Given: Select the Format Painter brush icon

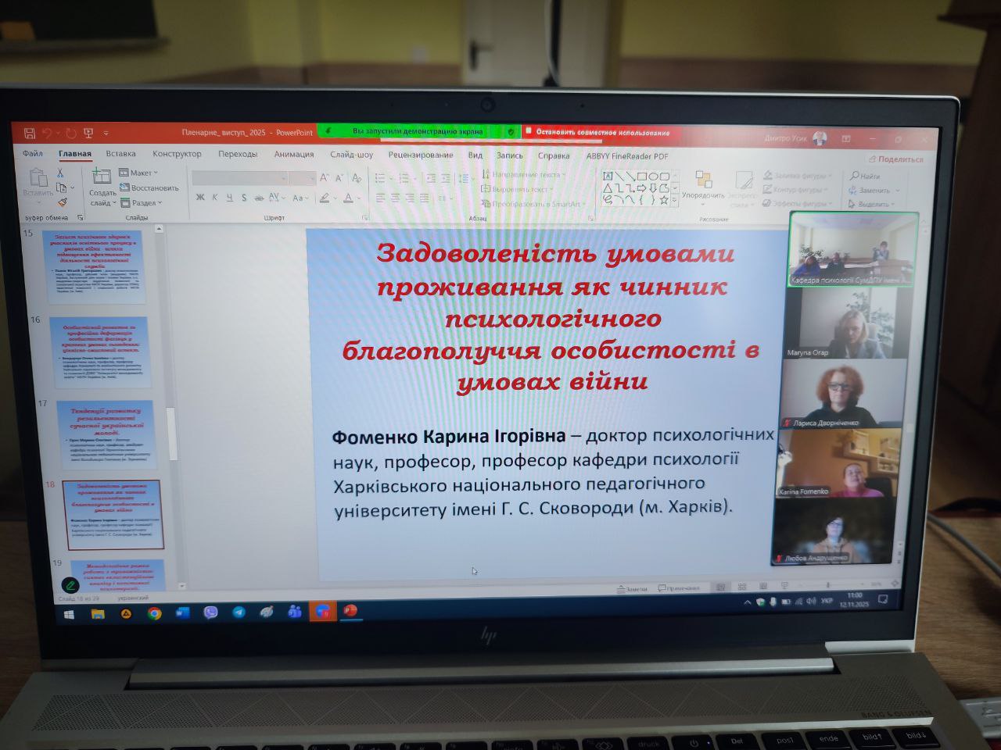Looking at the screenshot, I should tap(63, 202).
